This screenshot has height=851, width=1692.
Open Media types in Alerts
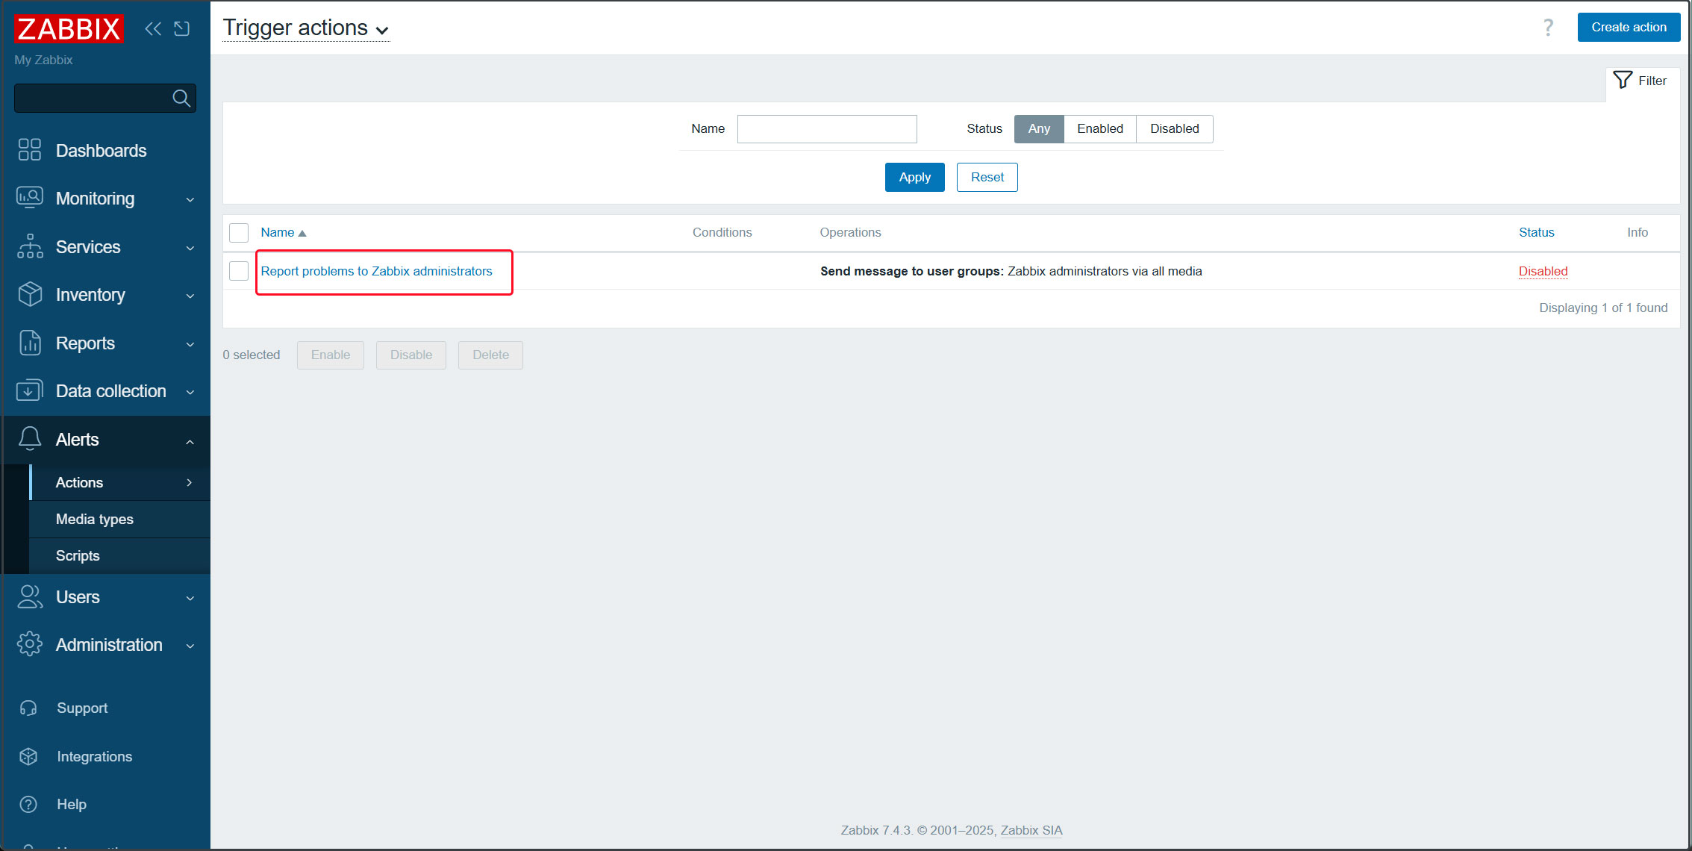point(95,519)
